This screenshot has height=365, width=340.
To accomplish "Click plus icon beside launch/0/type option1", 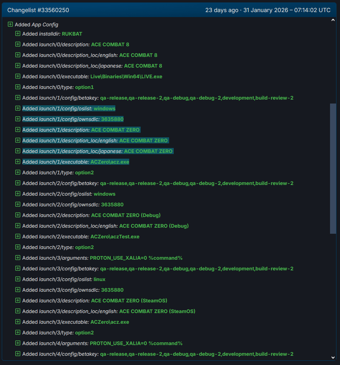I will click(18, 87).
